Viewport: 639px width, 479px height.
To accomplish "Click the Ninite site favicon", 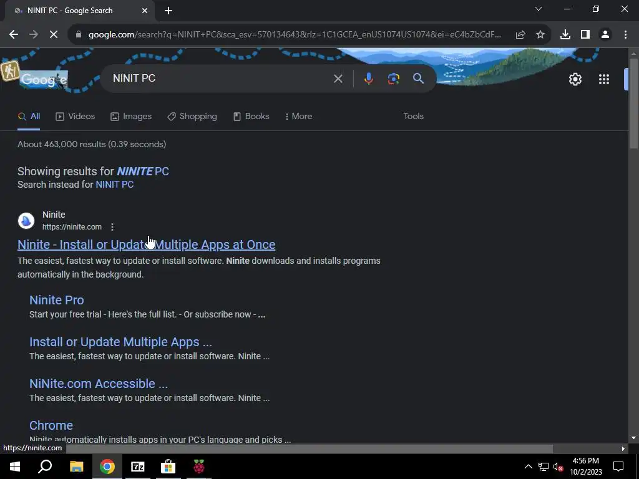I will click(x=26, y=221).
